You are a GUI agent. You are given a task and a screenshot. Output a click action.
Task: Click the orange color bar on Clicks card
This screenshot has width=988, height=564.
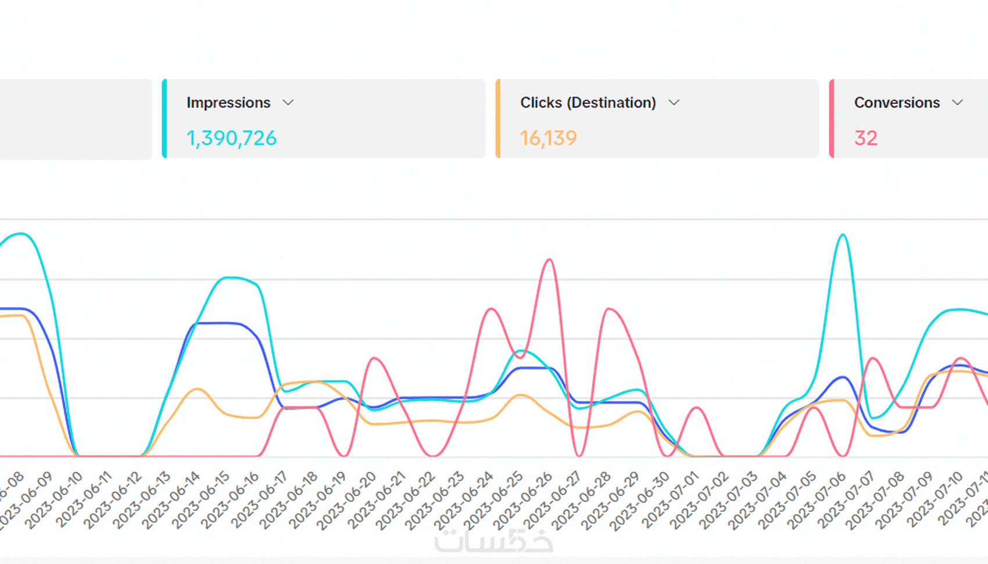pos(498,119)
